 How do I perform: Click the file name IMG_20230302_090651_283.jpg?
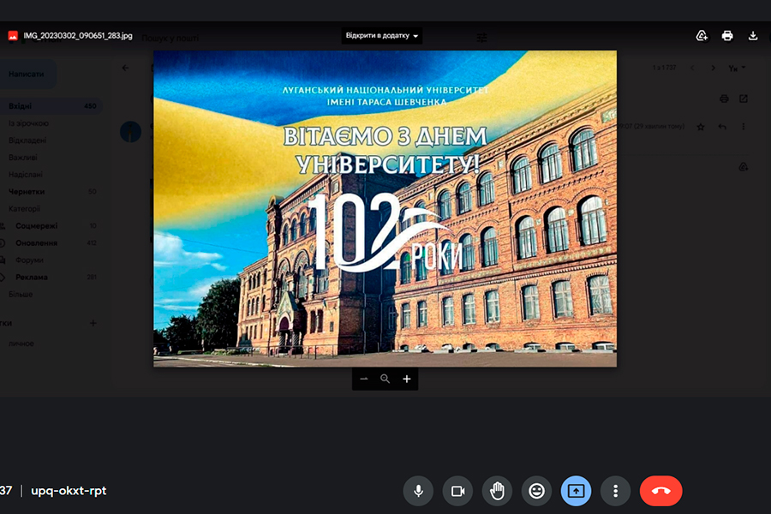(x=78, y=36)
